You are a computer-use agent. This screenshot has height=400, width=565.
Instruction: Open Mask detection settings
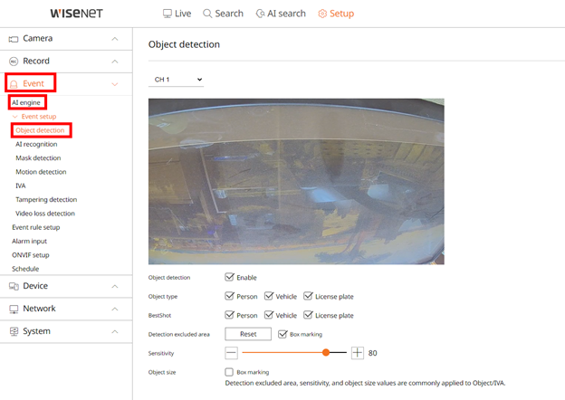click(x=38, y=158)
